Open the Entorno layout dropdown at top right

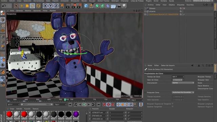click(203, 1)
